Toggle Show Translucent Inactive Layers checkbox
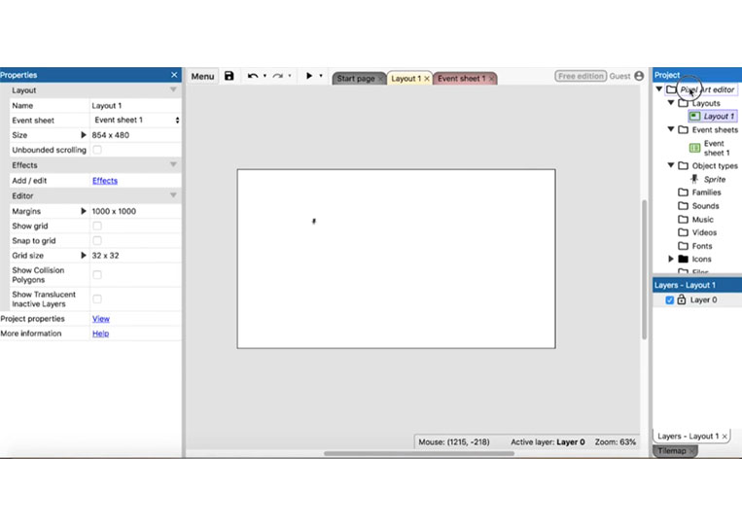The width and height of the screenshot is (742, 526). point(97,298)
